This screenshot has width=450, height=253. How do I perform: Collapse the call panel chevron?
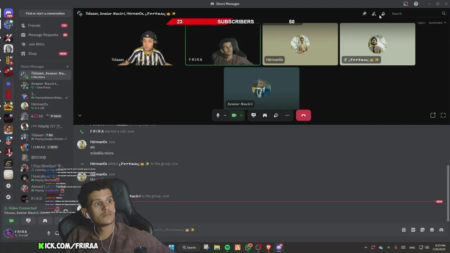(80, 115)
